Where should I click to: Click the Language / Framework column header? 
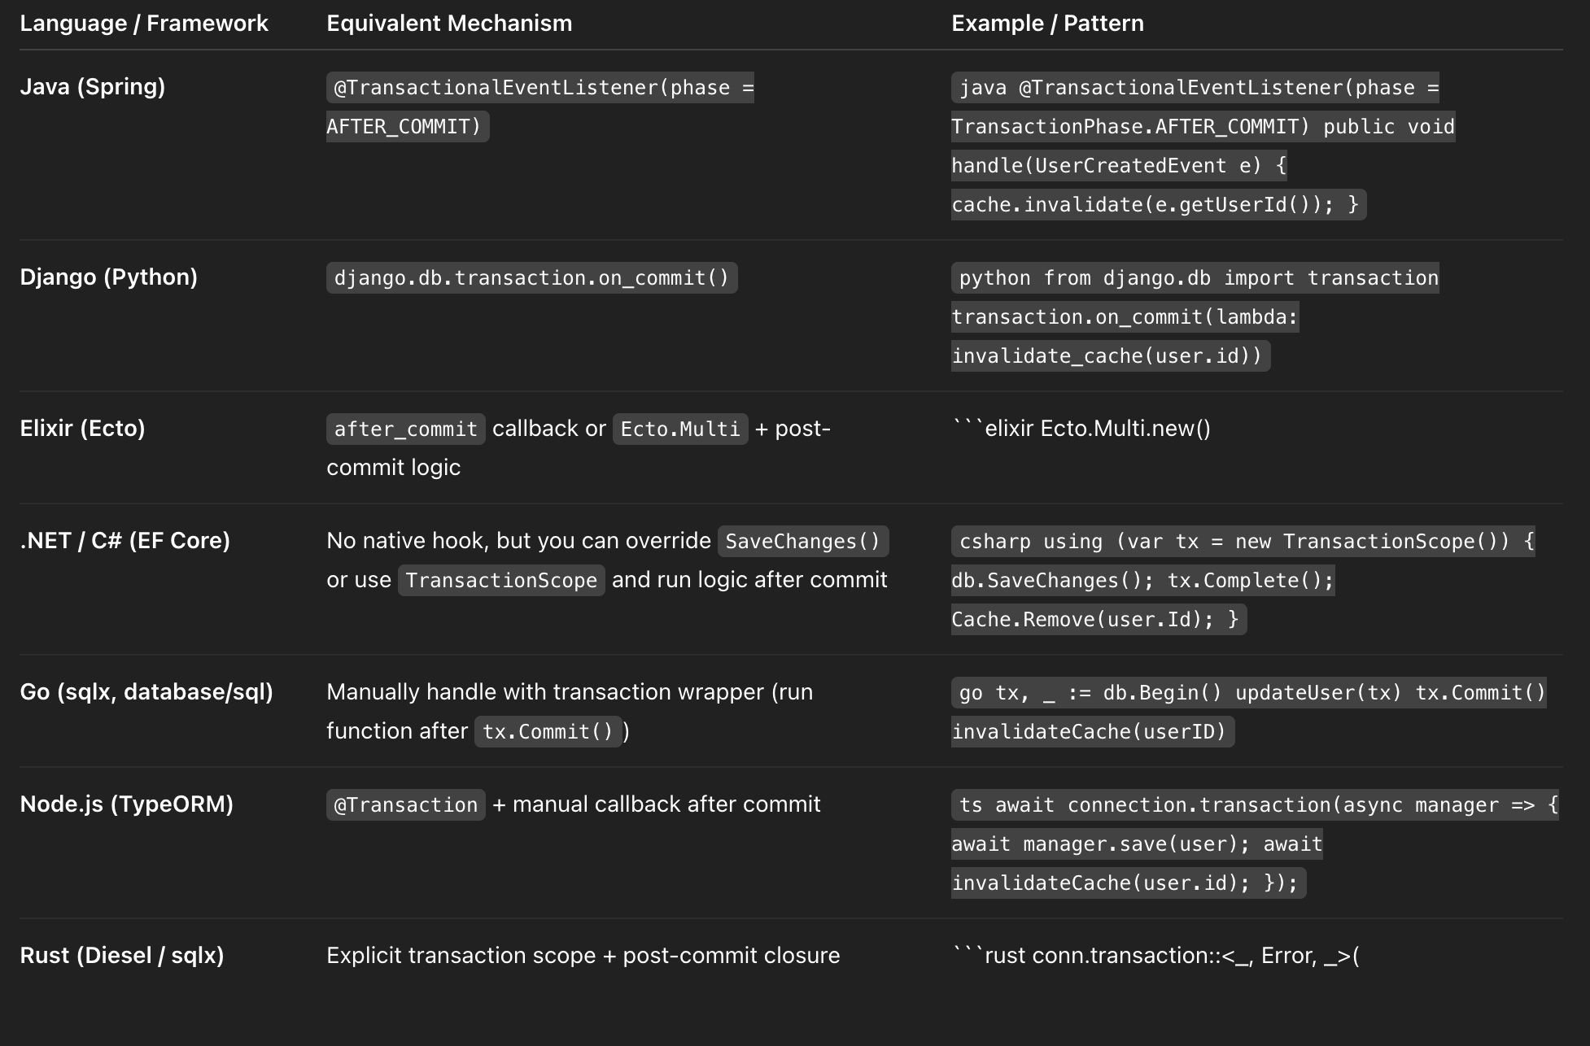point(144,24)
